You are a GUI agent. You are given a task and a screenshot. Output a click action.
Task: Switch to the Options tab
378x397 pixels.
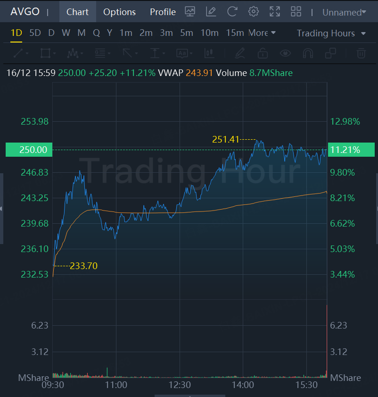(119, 12)
